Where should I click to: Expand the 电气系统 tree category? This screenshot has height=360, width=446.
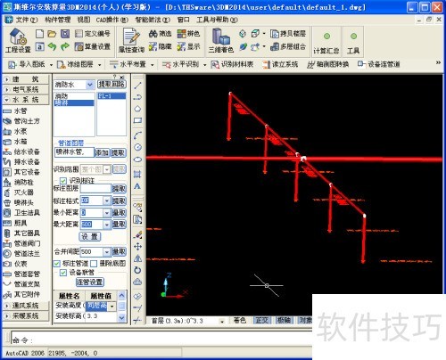pyautogui.click(x=25, y=89)
